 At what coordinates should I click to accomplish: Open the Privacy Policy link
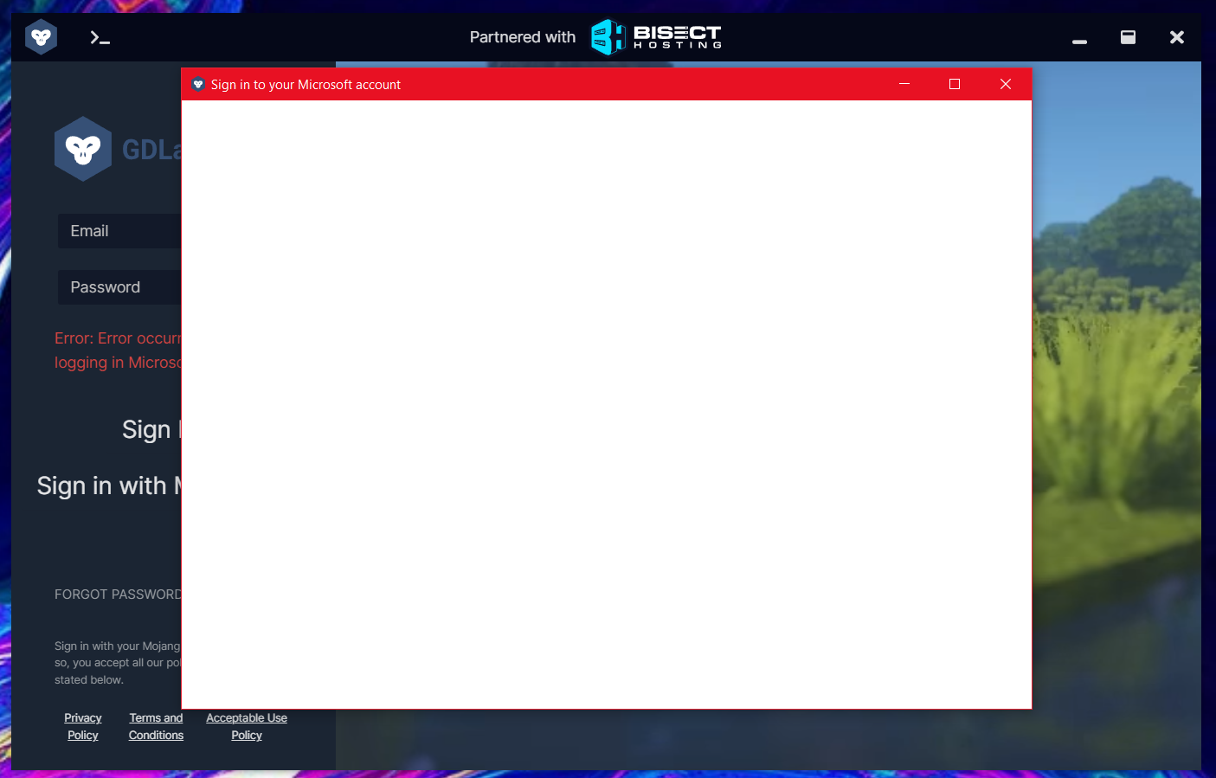coord(82,726)
